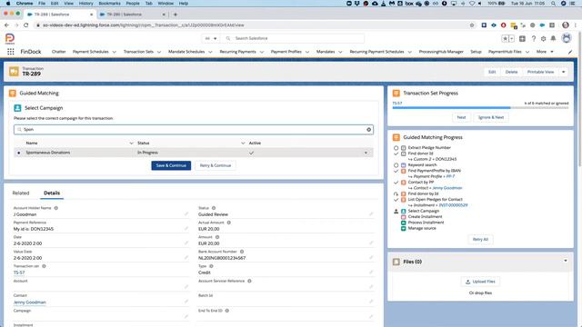This screenshot has height=327, width=582.
Task: Click the edit pencil for Account Holder Name
Action: tap(186, 214)
